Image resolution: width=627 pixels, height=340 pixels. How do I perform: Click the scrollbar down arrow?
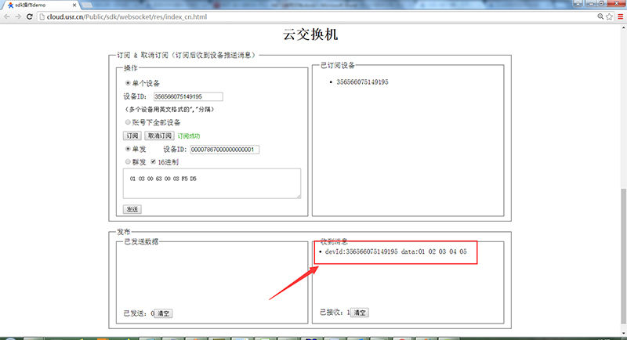tap(623, 333)
